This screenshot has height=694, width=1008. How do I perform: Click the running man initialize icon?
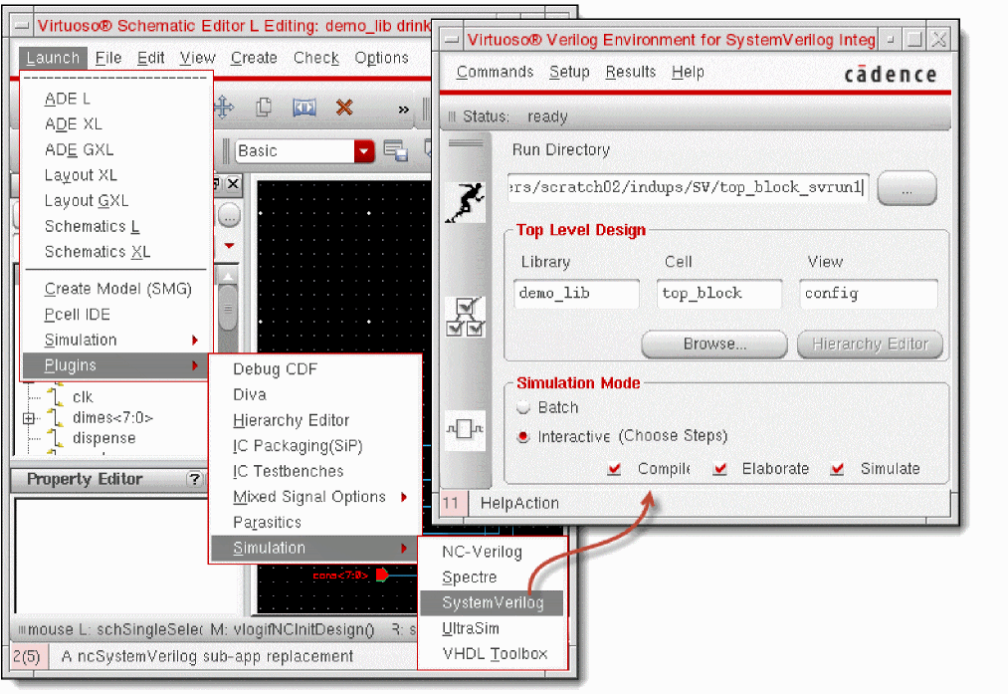click(x=466, y=202)
